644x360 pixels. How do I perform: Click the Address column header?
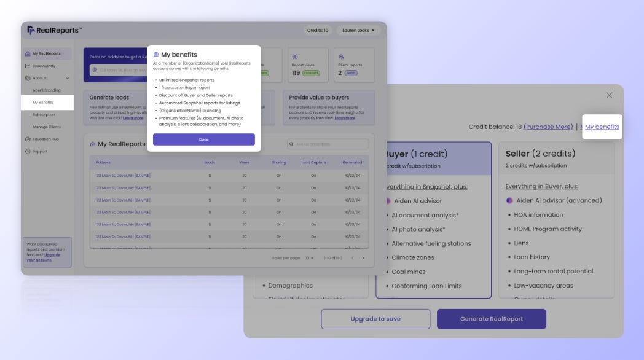(x=103, y=163)
